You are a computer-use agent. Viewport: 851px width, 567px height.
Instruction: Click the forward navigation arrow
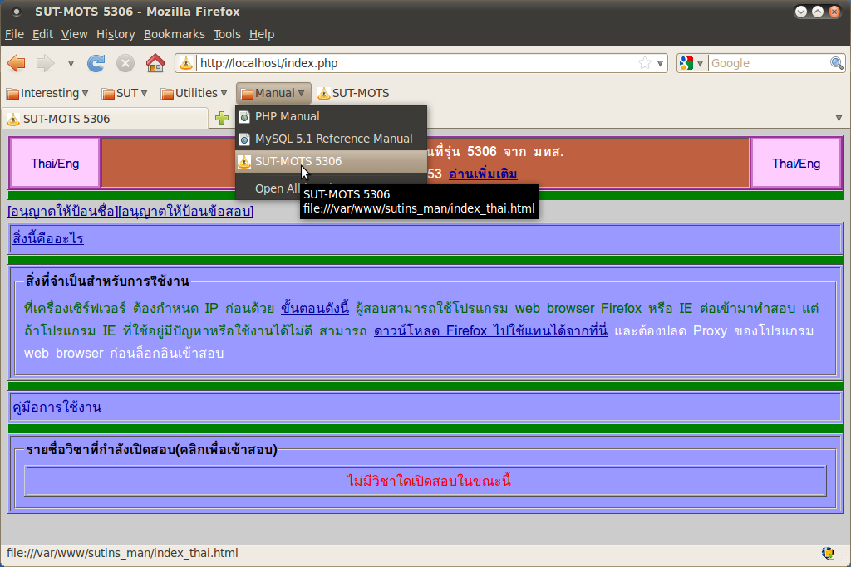click(x=45, y=63)
